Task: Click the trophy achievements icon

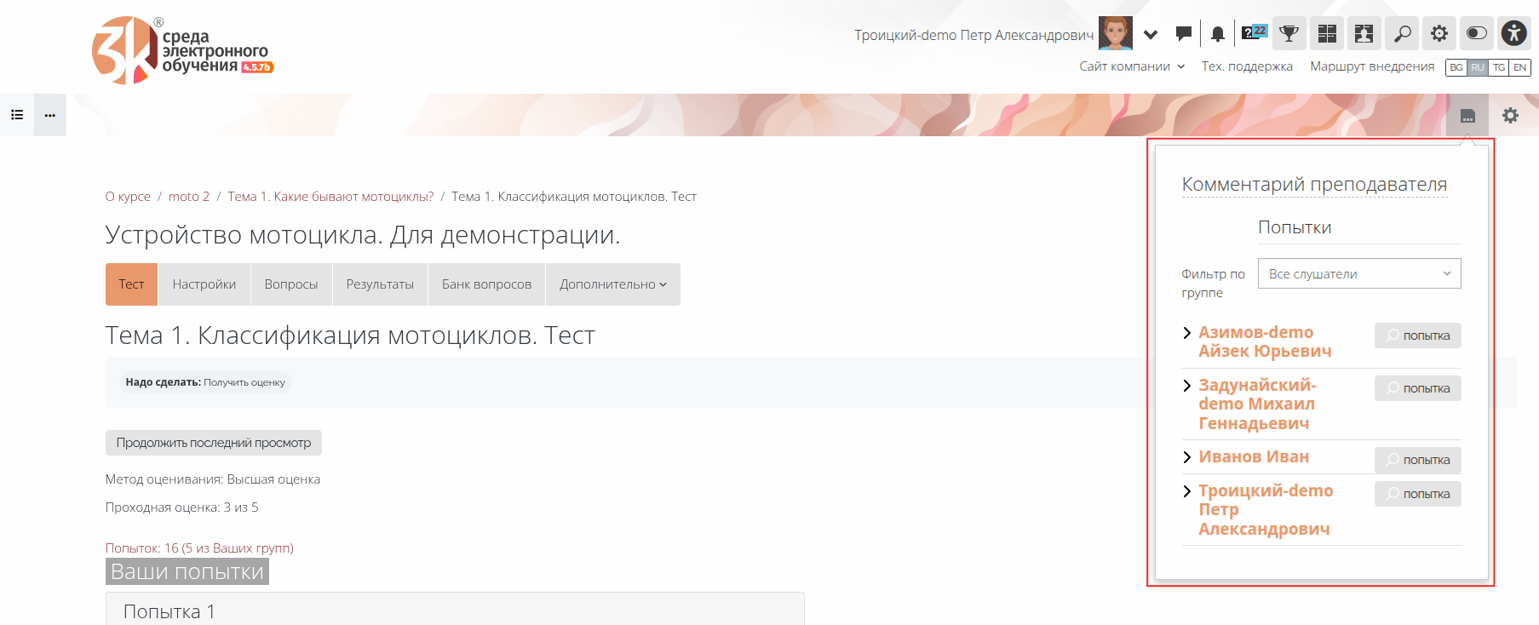Action: [x=1289, y=34]
